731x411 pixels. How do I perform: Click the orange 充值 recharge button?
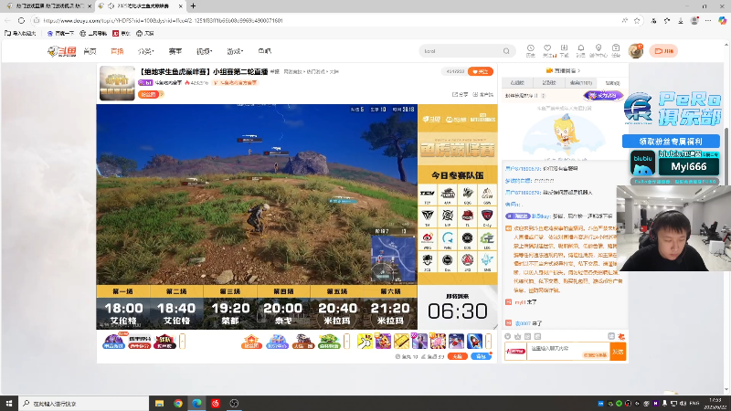pos(457,356)
